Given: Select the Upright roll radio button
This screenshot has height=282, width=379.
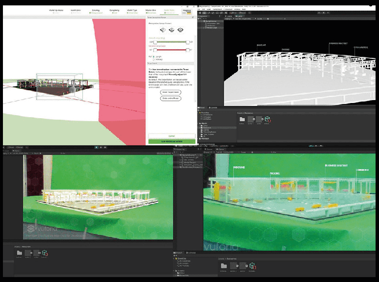Looking at the screenshot, I should tap(153, 56).
